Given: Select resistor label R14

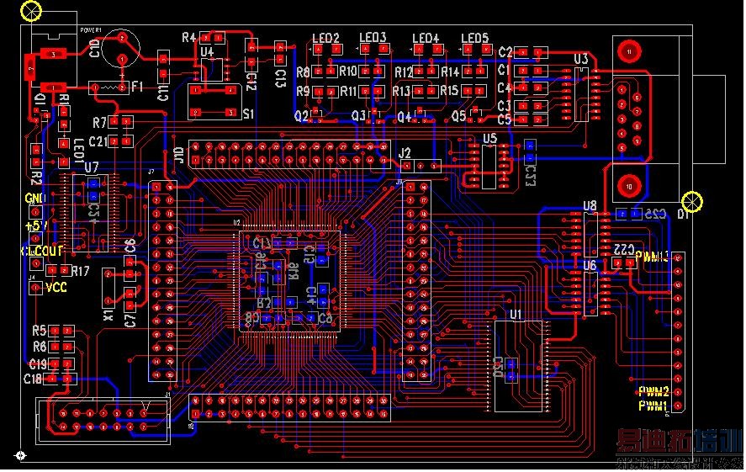Looking at the screenshot, I should (x=450, y=72).
